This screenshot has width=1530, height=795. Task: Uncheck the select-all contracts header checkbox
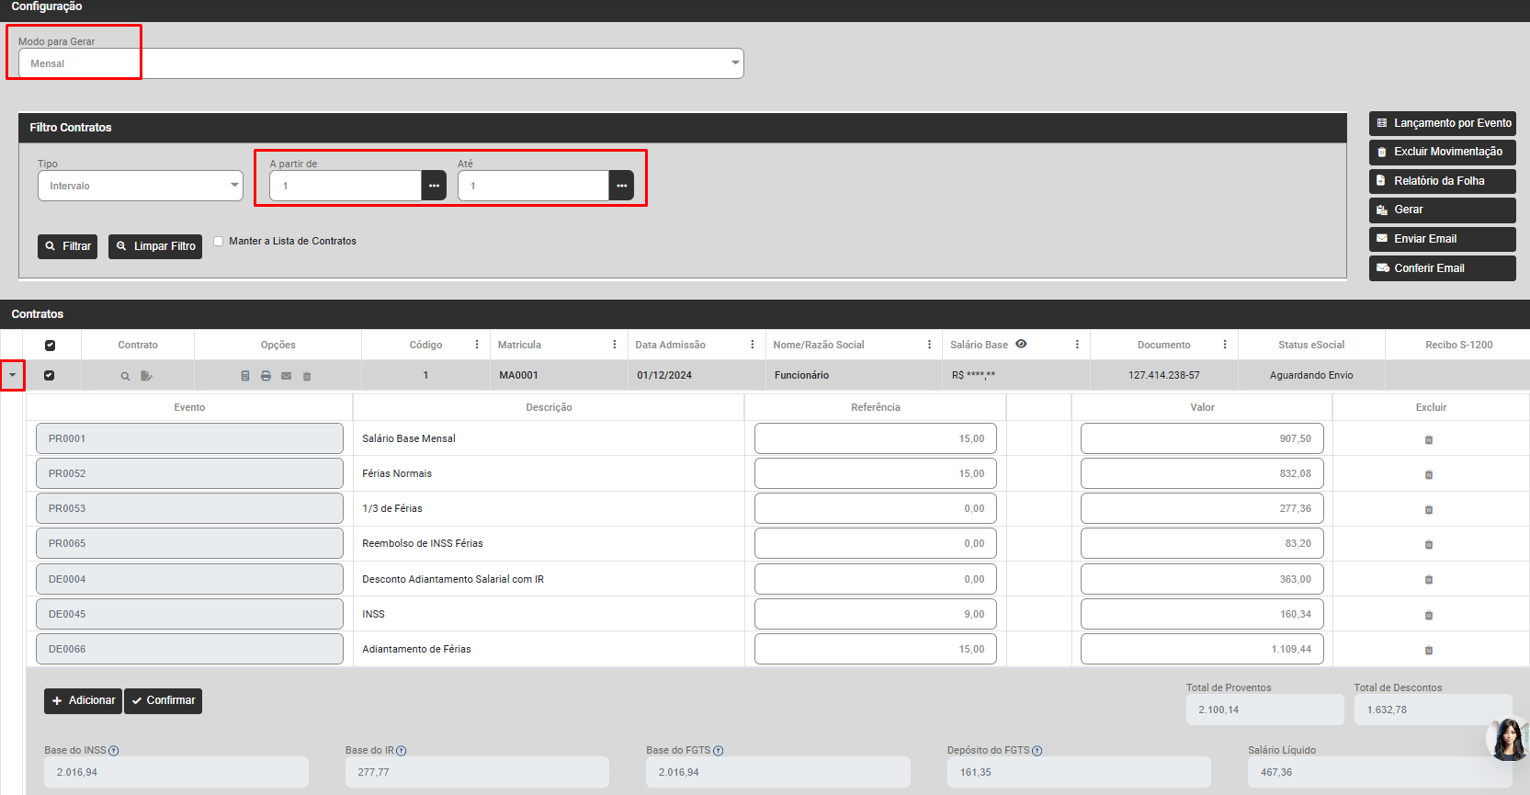50,346
